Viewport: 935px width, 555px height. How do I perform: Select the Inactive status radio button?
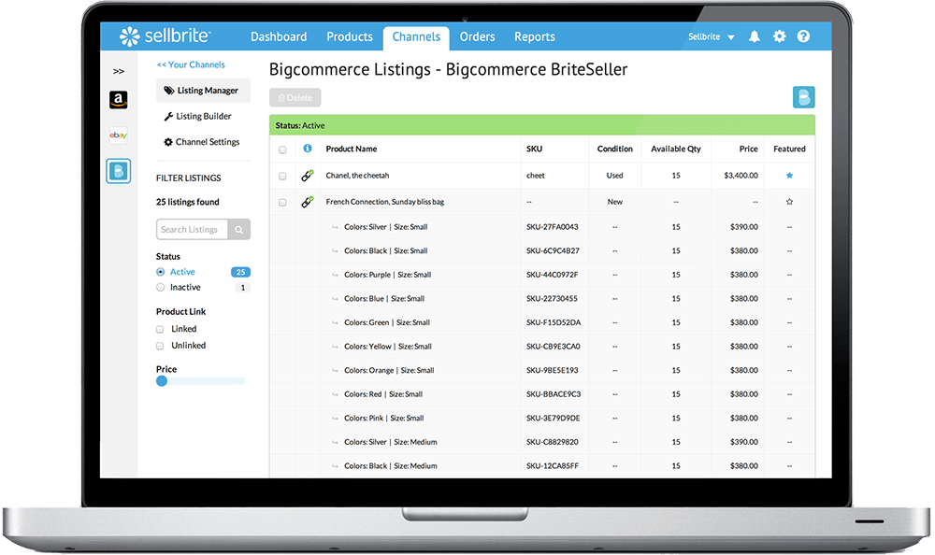point(161,288)
